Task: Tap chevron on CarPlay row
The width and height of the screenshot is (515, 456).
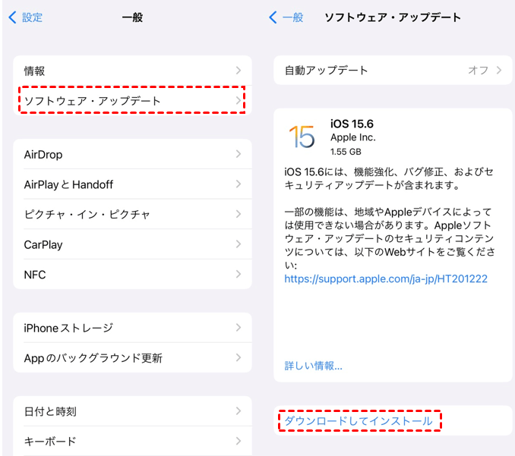Action: tap(238, 244)
